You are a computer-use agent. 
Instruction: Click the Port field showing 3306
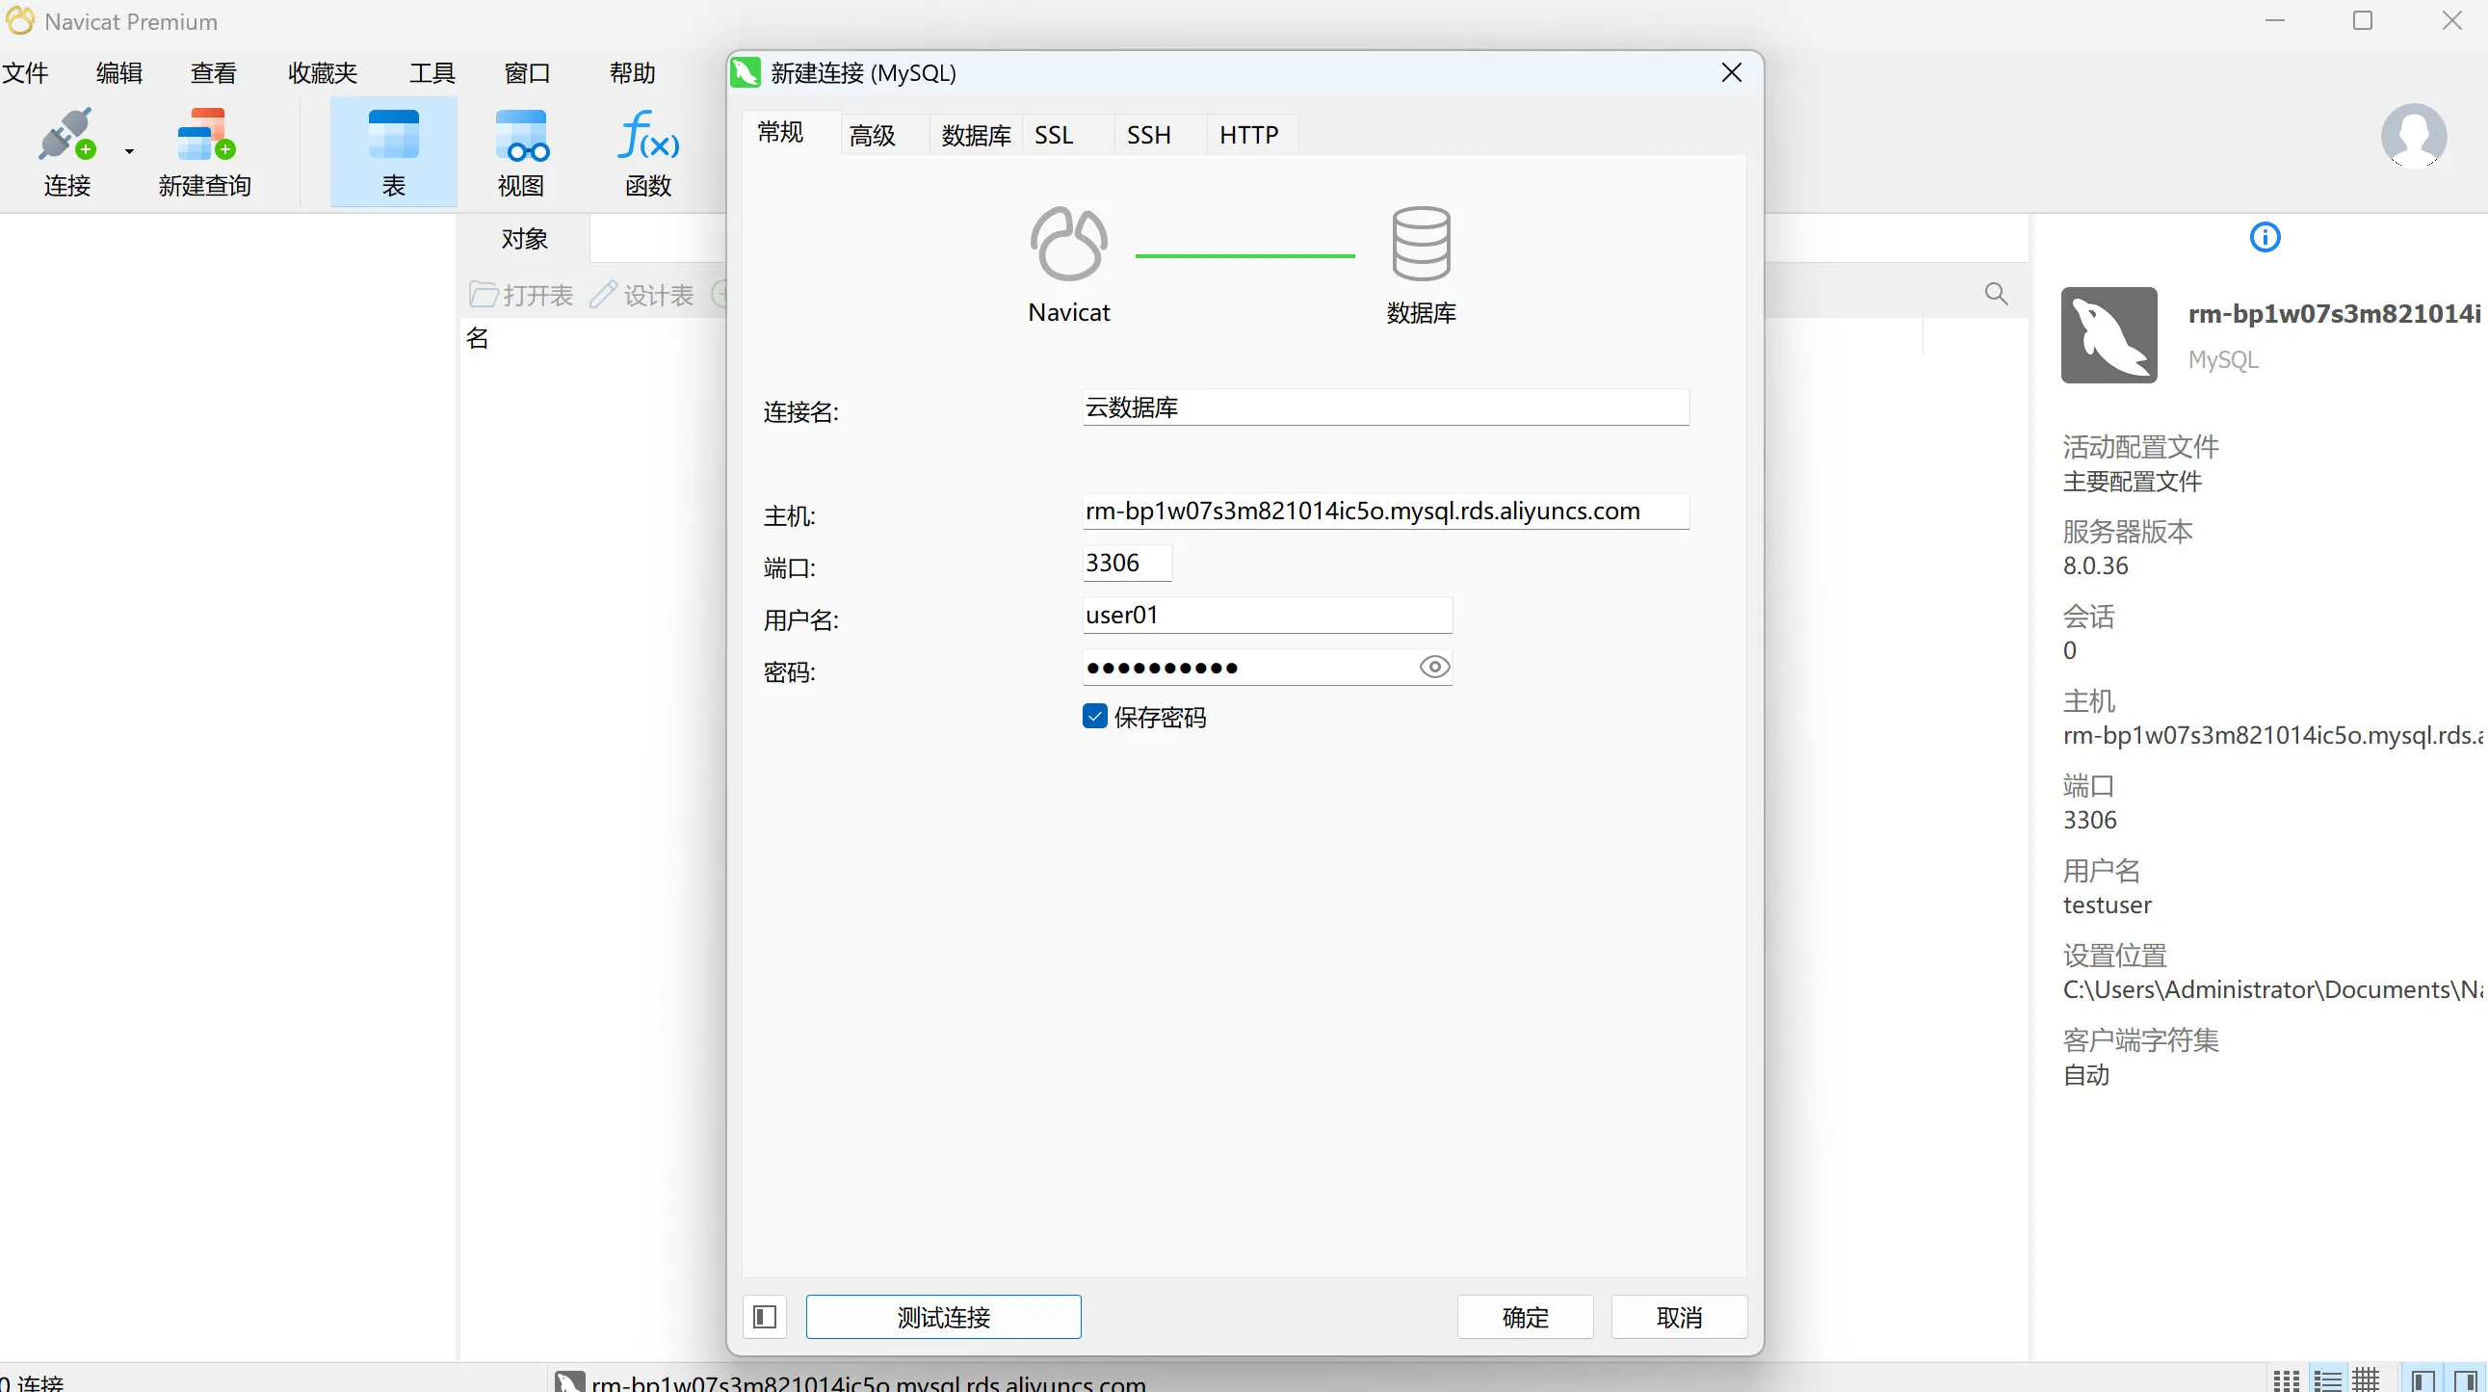[1127, 563]
